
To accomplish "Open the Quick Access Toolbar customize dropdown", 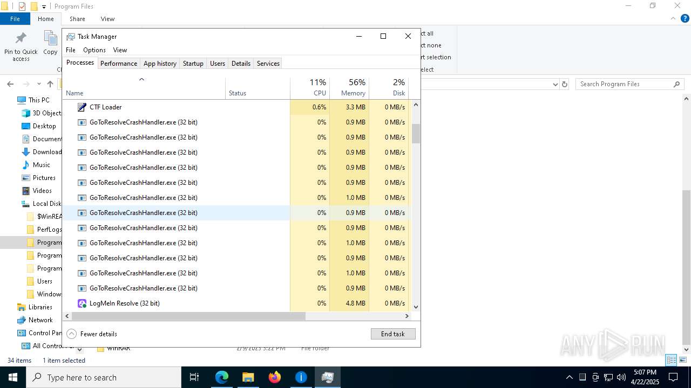I will [x=44, y=6].
